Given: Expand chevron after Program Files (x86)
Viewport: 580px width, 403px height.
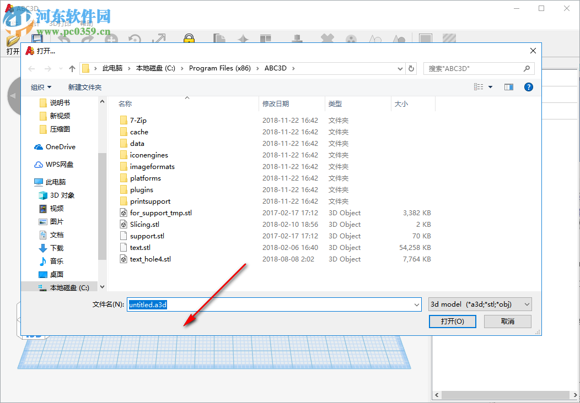Looking at the screenshot, I should pyautogui.click(x=257, y=68).
